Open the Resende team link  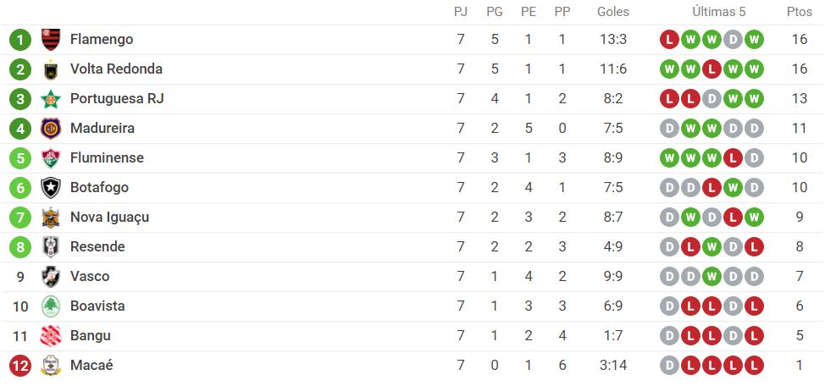(97, 246)
